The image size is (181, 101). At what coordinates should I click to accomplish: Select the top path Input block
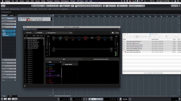click(53, 38)
